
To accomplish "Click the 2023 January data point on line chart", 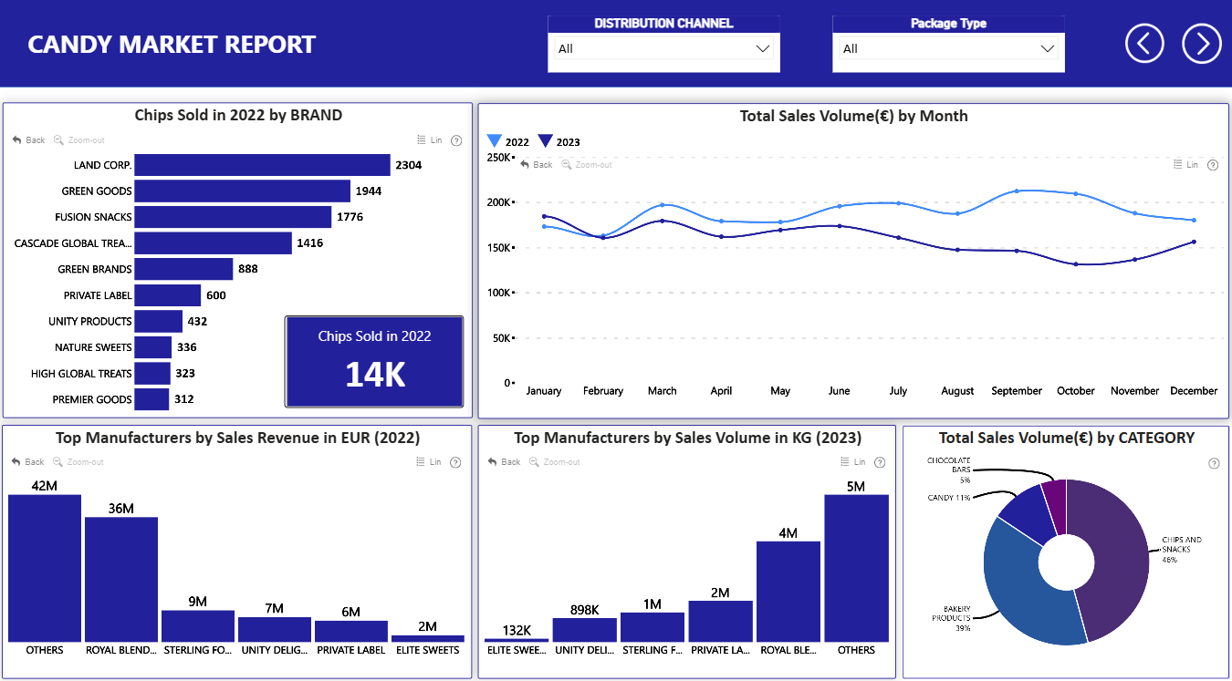I will pyautogui.click(x=544, y=216).
